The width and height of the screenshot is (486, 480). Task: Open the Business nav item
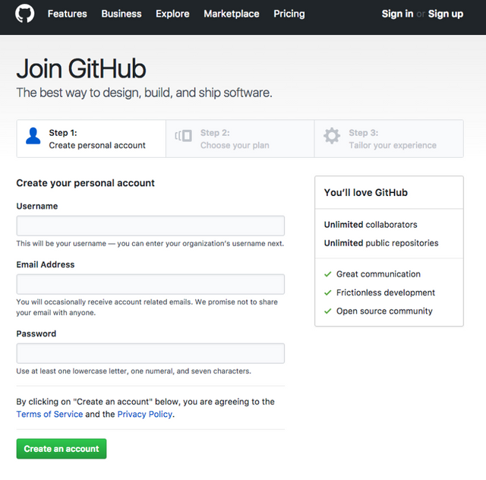121,14
